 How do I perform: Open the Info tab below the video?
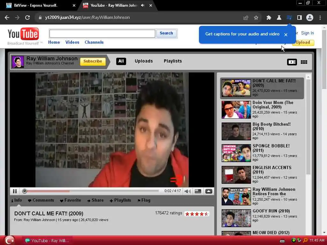[x=17, y=200]
